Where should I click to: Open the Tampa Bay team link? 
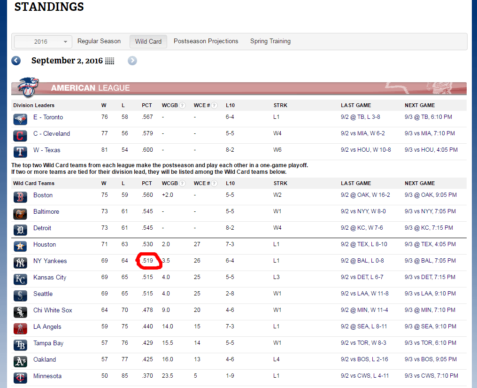tap(48, 343)
